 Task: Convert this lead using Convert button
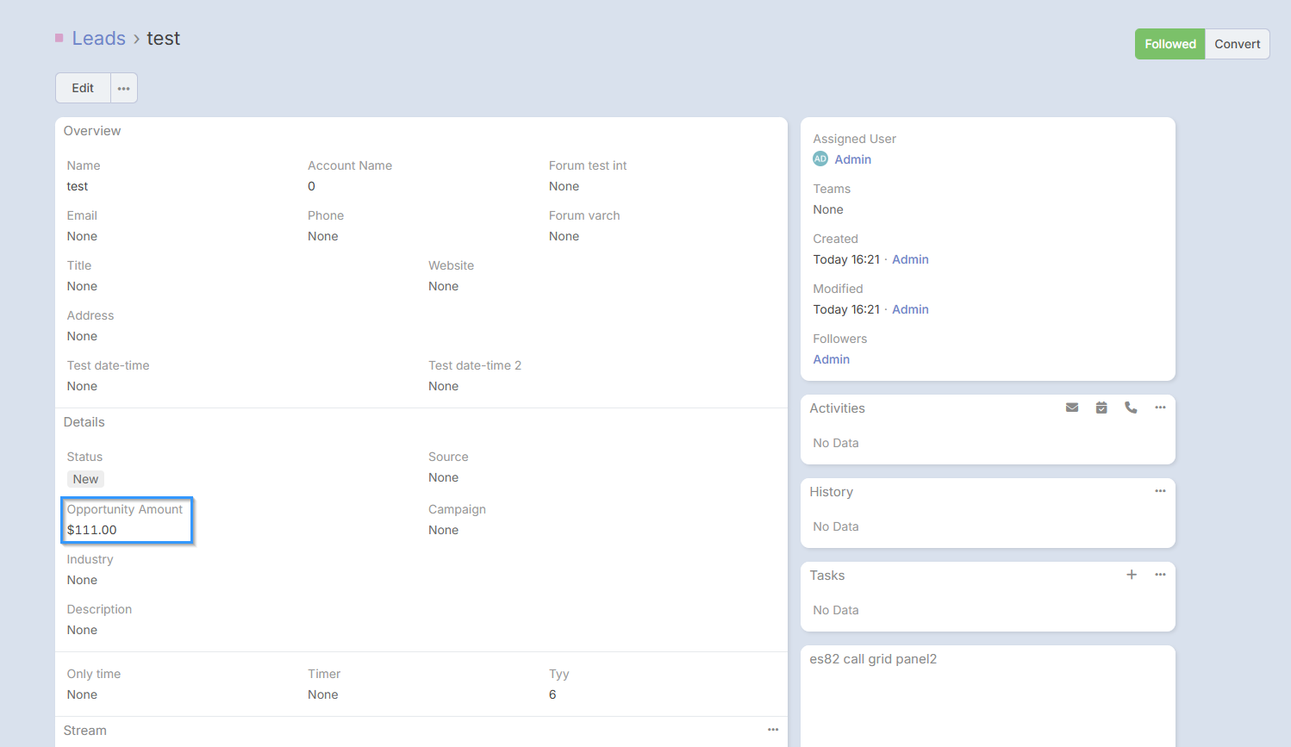coord(1237,44)
